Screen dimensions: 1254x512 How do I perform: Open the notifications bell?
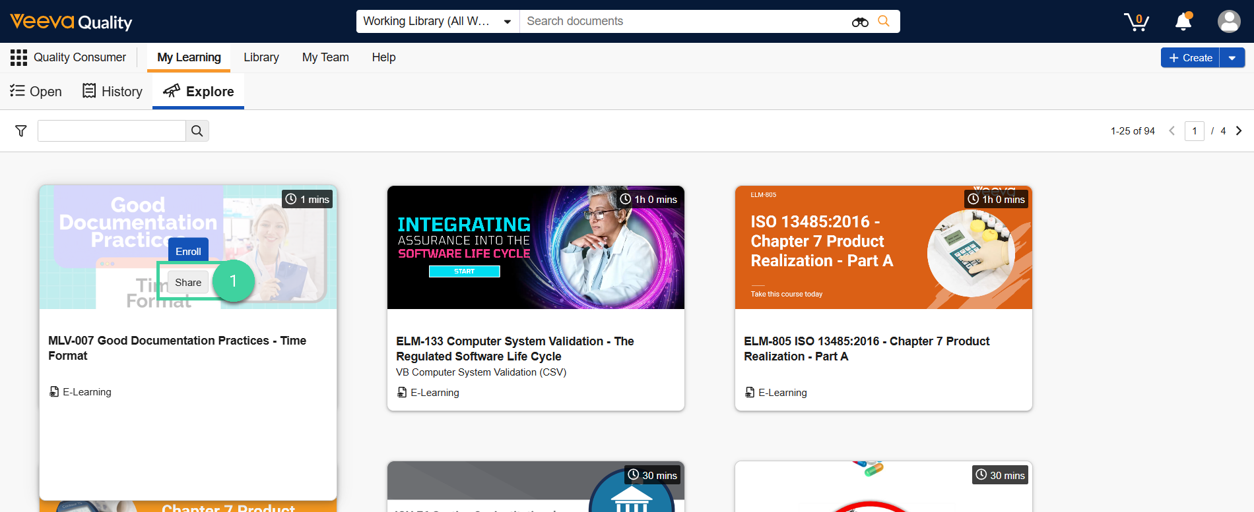1183,22
